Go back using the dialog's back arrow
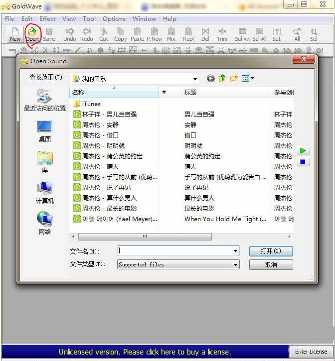 pos(210,79)
